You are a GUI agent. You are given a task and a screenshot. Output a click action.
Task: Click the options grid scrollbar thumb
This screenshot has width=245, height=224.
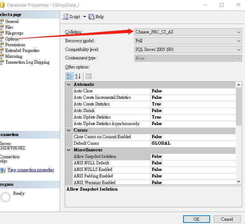point(238,107)
